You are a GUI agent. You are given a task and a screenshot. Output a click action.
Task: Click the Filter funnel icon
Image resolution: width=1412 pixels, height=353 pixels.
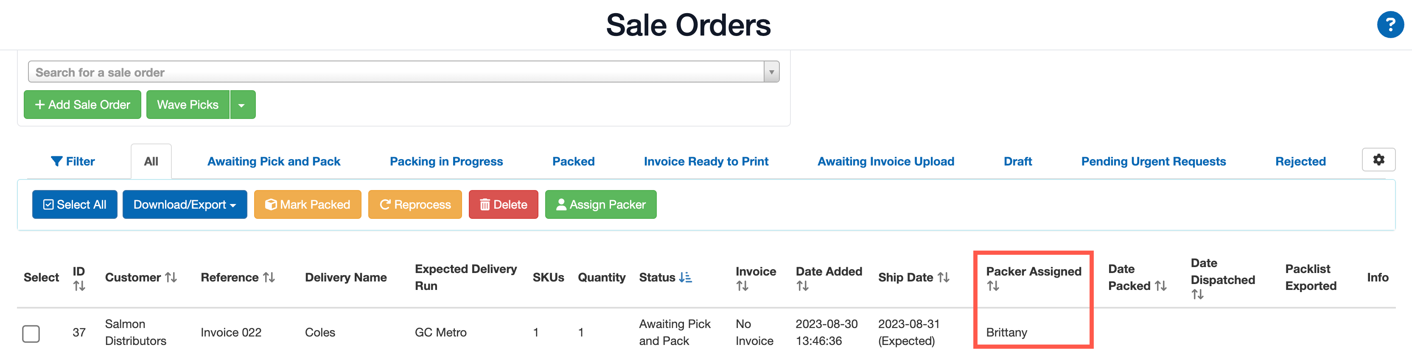coord(56,161)
